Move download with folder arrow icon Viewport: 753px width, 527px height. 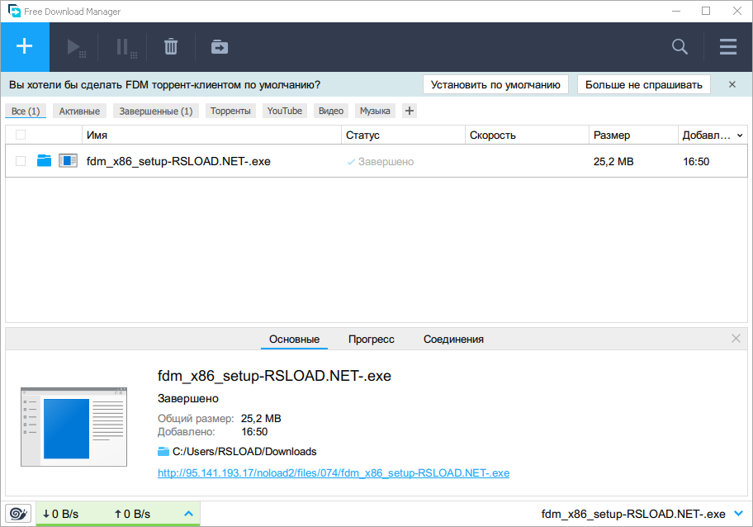pyautogui.click(x=220, y=47)
